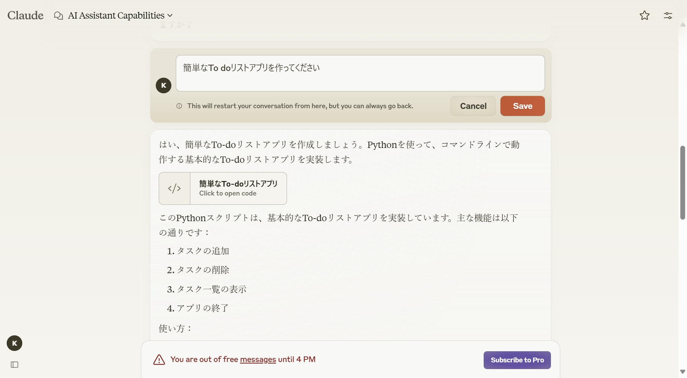Click inside the message edit text field
687x378 pixels.
tap(360, 73)
